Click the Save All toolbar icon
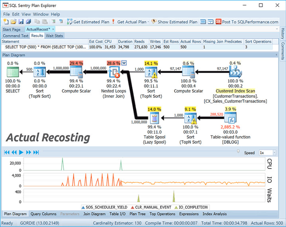This screenshot has height=227, width=286. (x=28, y=21)
